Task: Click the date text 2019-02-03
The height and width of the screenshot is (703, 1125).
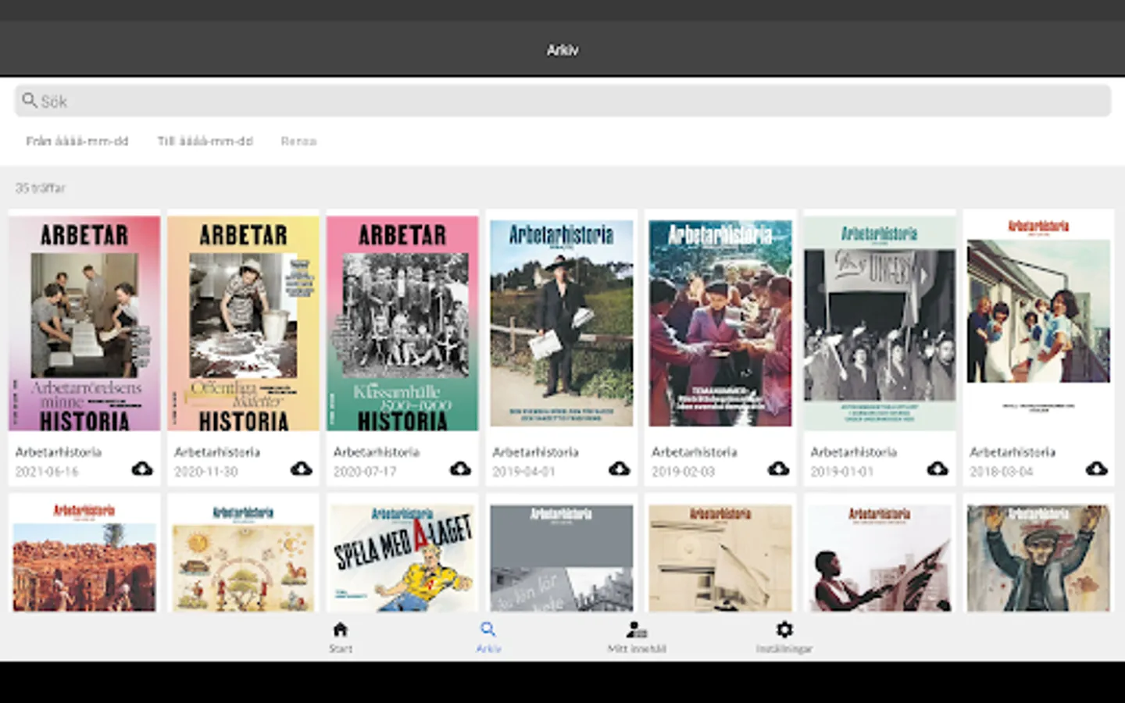Action: point(683,472)
